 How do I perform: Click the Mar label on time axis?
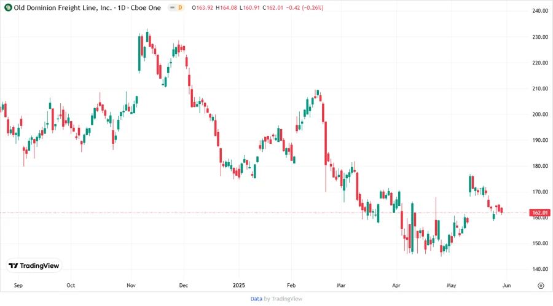[x=341, y=285]
